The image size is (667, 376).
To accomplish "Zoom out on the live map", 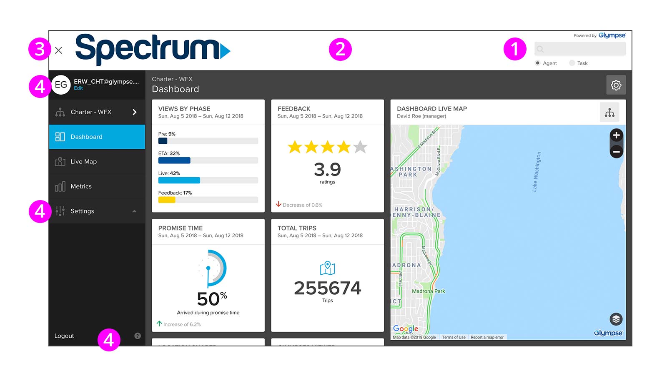I will pos(617,152).
